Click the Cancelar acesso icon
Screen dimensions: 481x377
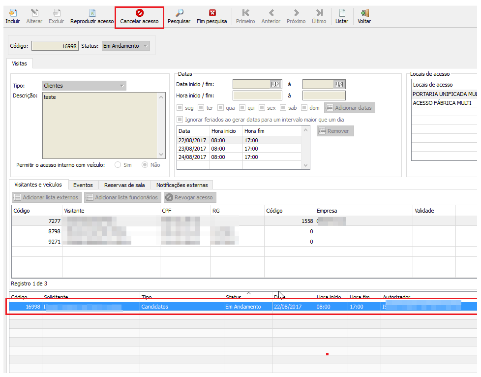pos(139,13)
